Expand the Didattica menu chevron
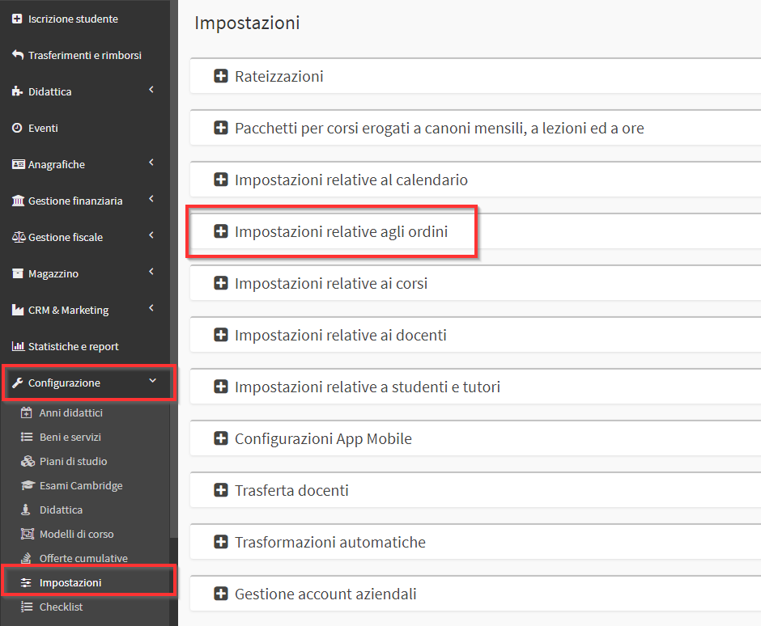Viewport: 761px width, 626px height. tap(151, 90)
